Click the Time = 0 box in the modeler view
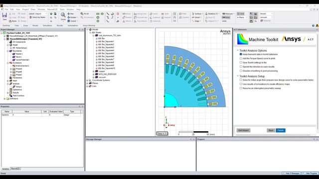Image resolution: width=319 pixels, height=179 pixels. pos(162,134)
